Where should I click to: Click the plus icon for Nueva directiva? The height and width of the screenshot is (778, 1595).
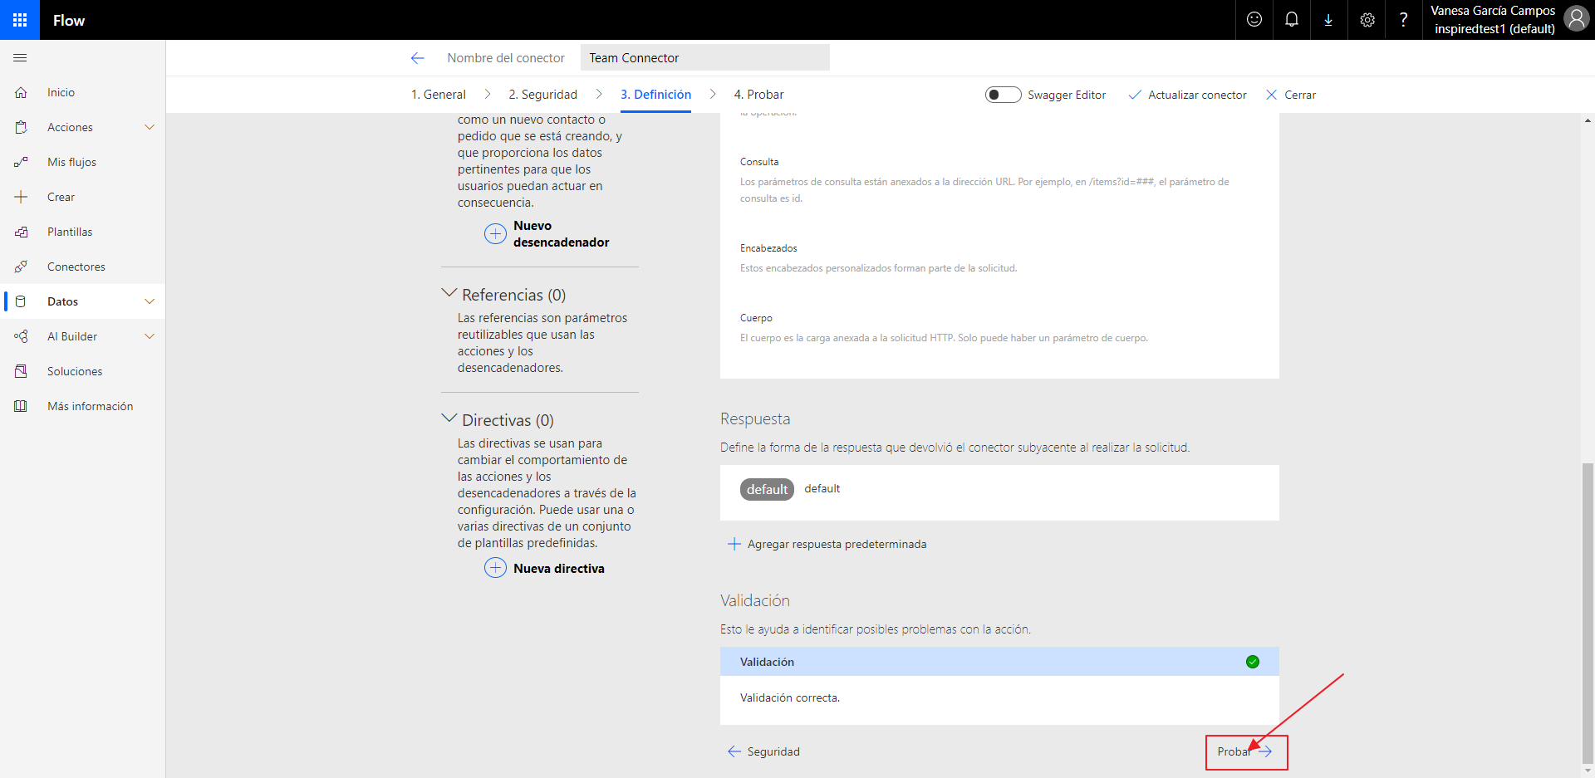(x=495, y=568)
